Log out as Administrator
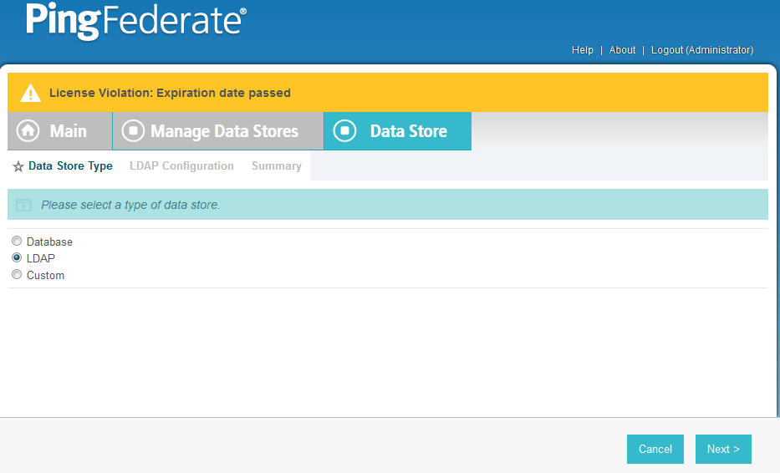The image size is (780, 473). click(x=702, y=50)
